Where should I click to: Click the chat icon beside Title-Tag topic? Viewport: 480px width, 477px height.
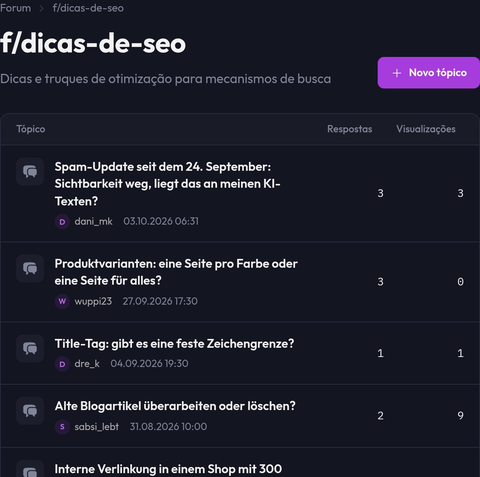(x=30, y=349)
